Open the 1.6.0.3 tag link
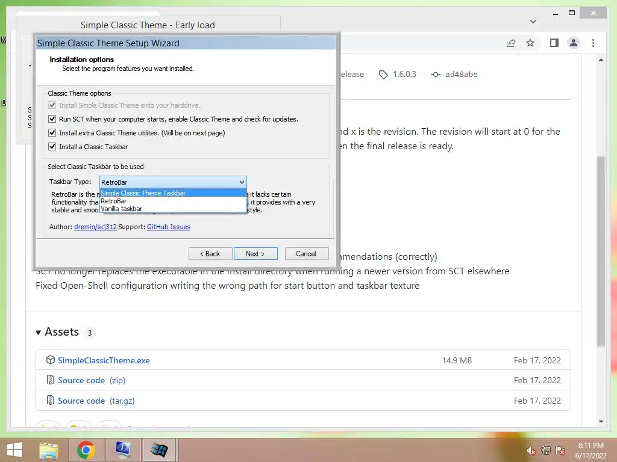This screenshot has width=617, height=462. (404, 74)
